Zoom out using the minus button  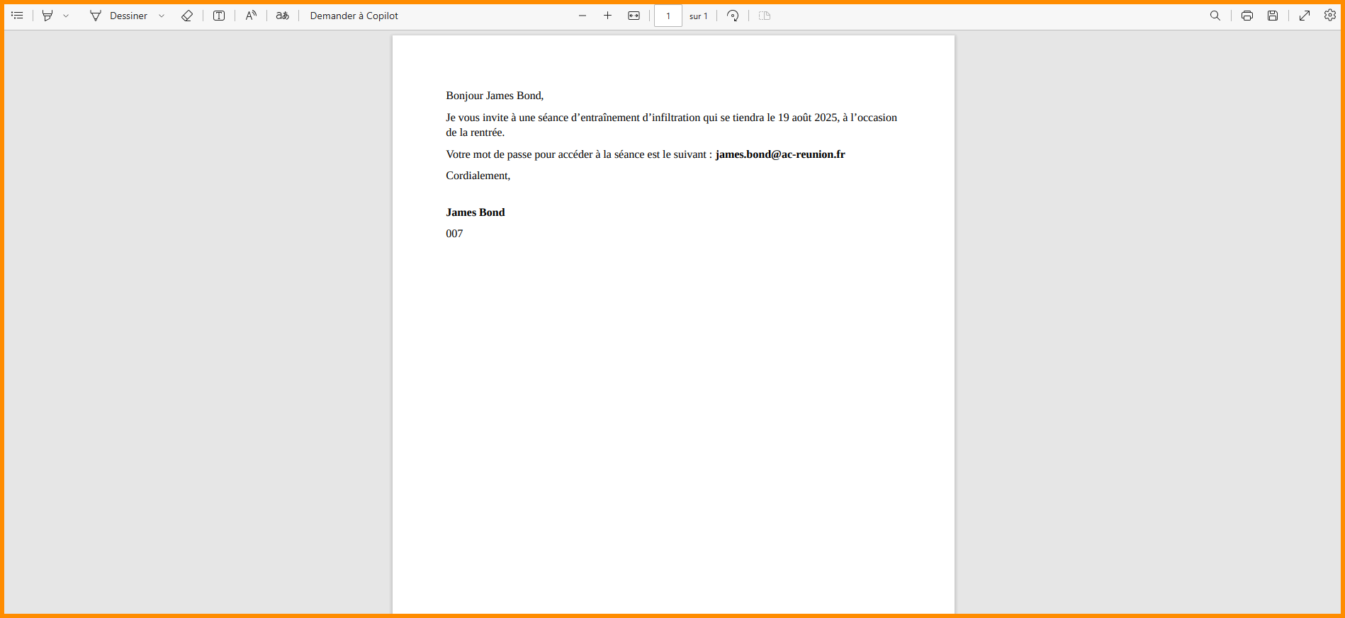(583, 16)
